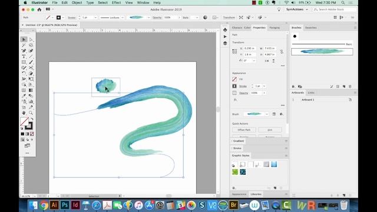Screen dimensions: 377x212
Task: Click the Transform link in control bar
Action: click(229, 18)
